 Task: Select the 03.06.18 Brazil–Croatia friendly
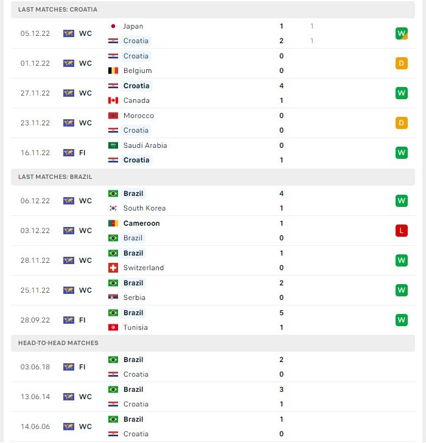[213, 367]
